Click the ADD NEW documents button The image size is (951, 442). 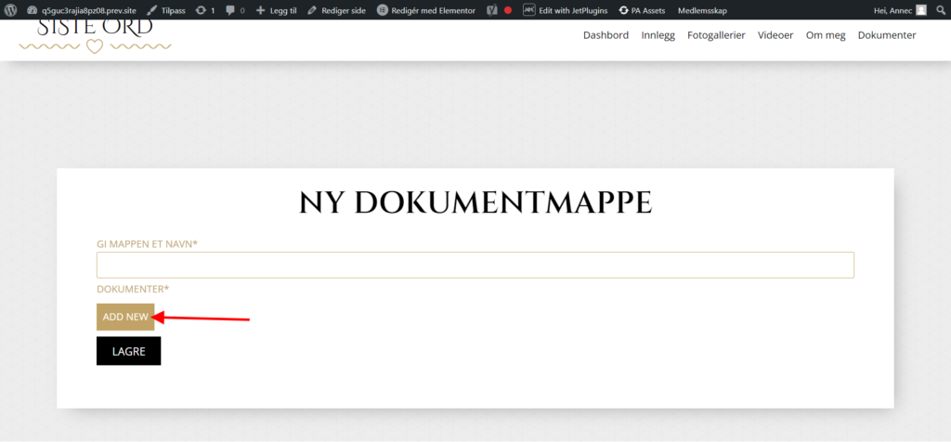click(x=125, y=317)
